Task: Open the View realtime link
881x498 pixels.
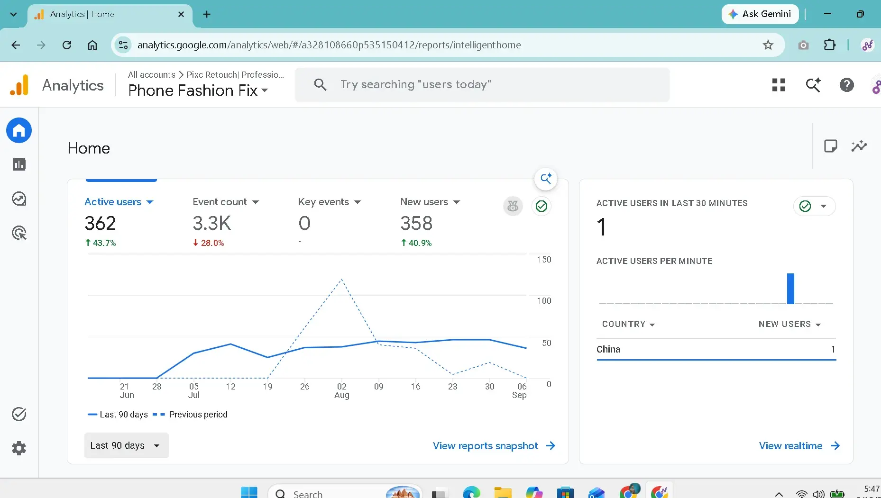Action: coord(799,446)
